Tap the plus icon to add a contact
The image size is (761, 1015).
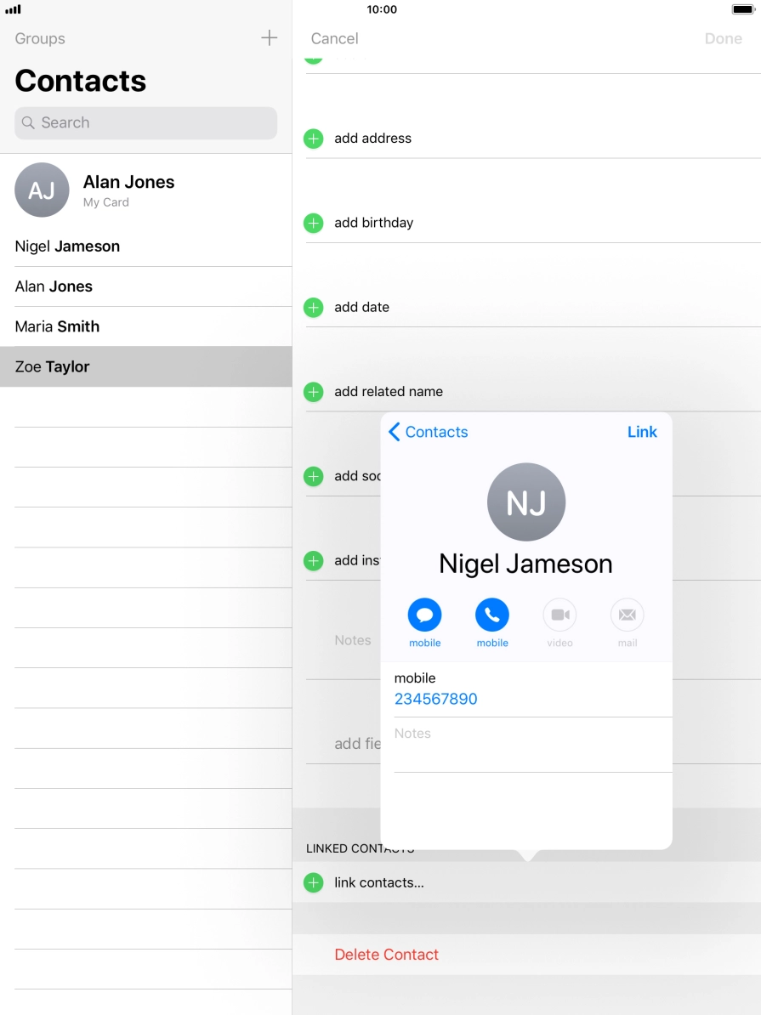click(269, 38)
